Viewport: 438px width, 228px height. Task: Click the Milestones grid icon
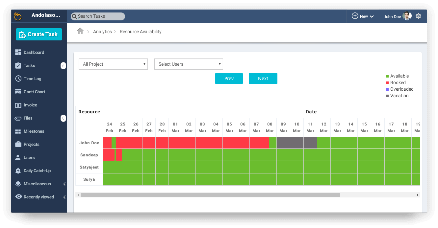coord(18,131)
